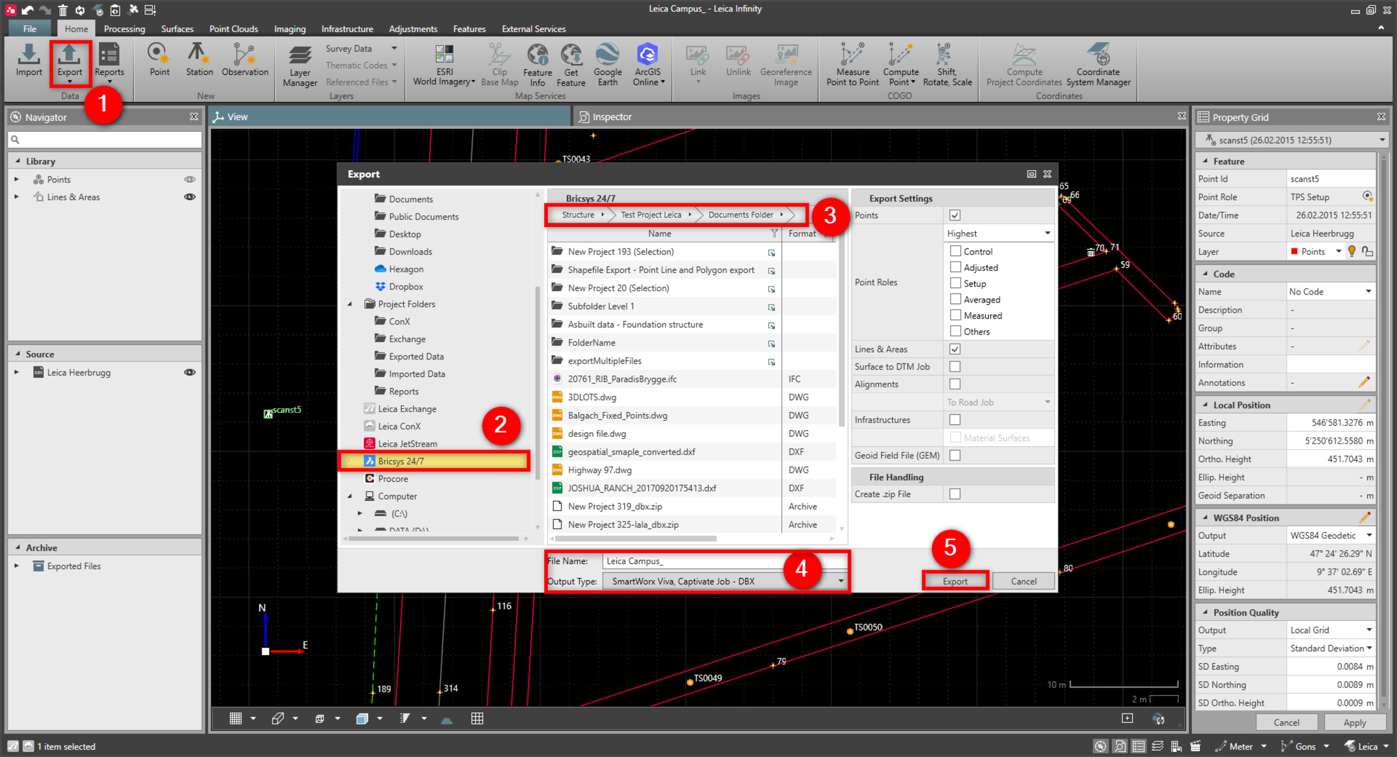Click Apply in Property Grid
This screenshot has width=1397, height=757.
1354,723
